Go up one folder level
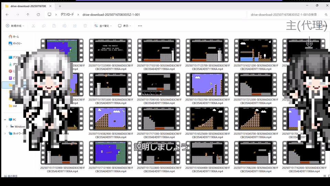The width and height of the screenshot is (330, 186). click(28, 14)
